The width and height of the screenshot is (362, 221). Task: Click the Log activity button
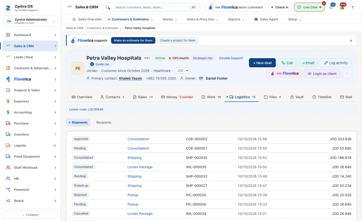[x=336, y=63]
